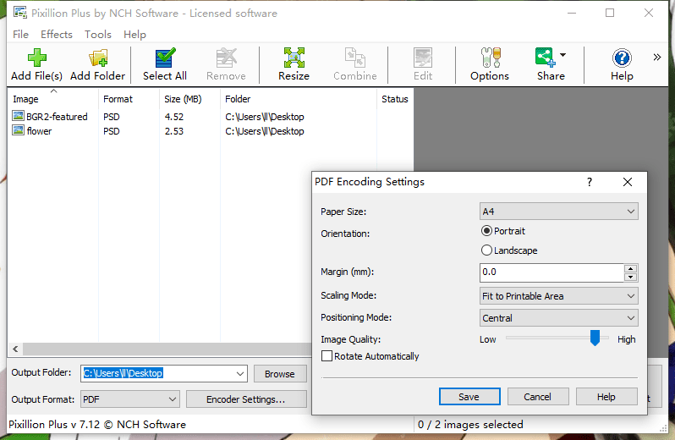Click the 2.53 size value
Viewport: 675px width, 440px height.
pyautogui.click(x=174, y=131)
